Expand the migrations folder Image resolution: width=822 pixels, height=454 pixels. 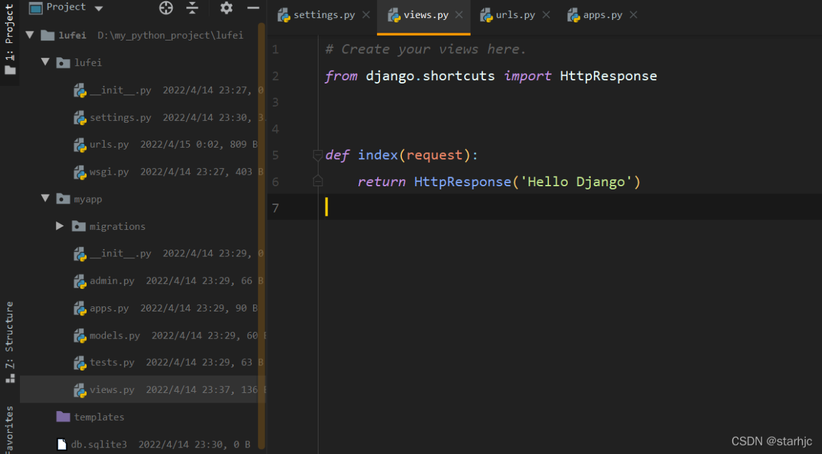click(60, 226)
